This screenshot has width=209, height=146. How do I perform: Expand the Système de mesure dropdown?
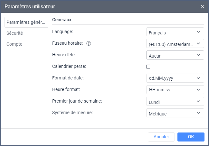175,113
